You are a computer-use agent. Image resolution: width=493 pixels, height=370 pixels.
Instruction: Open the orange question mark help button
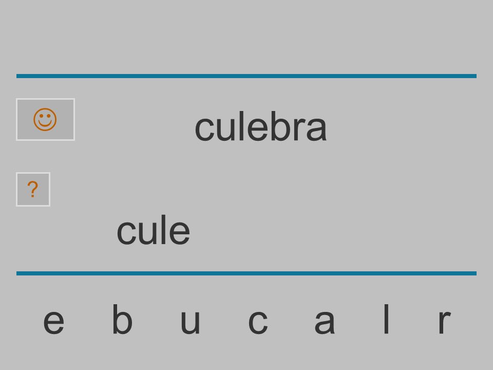tap(33, 190)
